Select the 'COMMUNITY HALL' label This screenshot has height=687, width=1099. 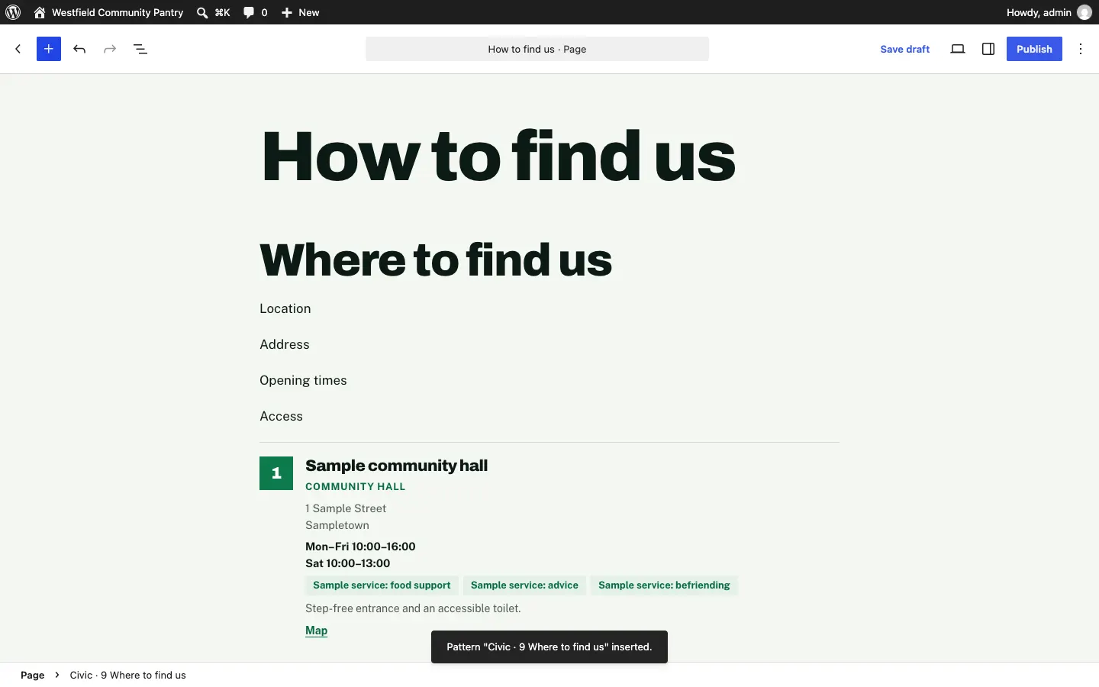tap(356, 486)
